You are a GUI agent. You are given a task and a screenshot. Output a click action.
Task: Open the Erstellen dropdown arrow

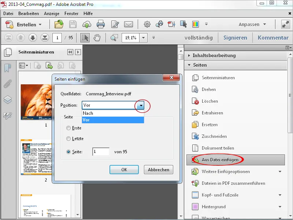(40, 25)
